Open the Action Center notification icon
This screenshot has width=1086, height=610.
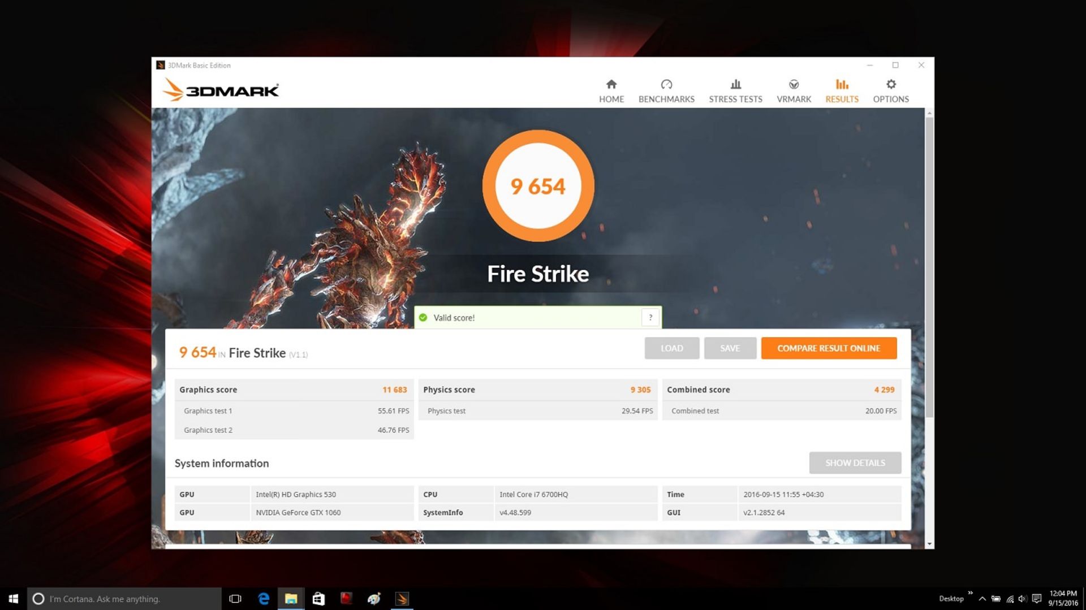[1037, 599]
